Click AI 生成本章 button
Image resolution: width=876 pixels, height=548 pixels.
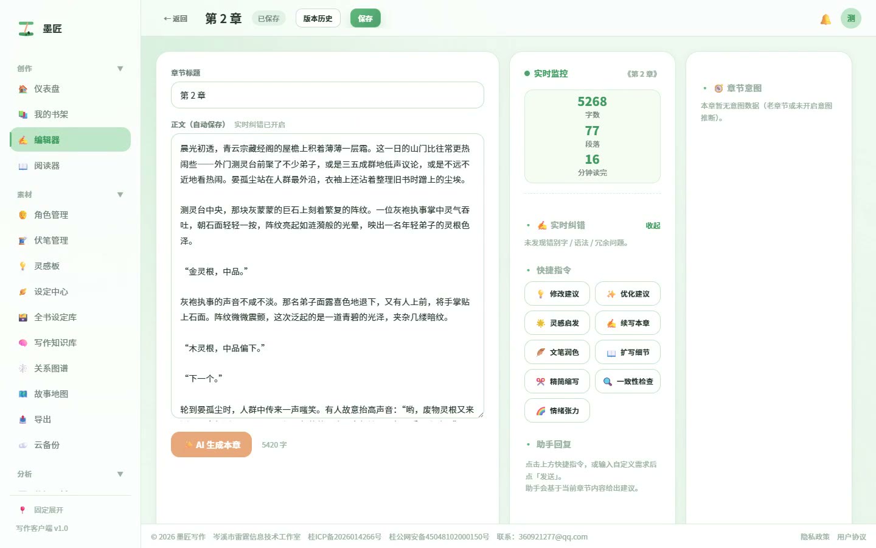(211, 444)
